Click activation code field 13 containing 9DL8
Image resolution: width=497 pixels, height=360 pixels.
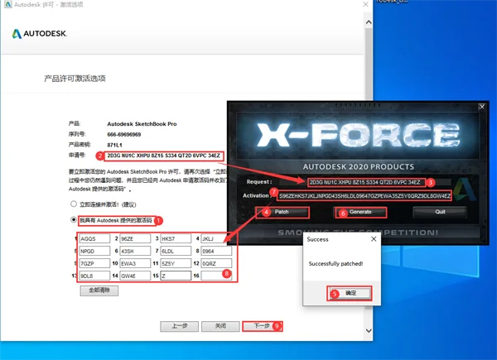coord(94,276)
